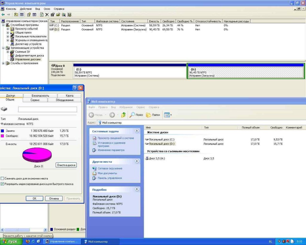Click the Очистка диска button
Image resolution: width=306 pixels, height=245 pixels.
click(66, 165)
